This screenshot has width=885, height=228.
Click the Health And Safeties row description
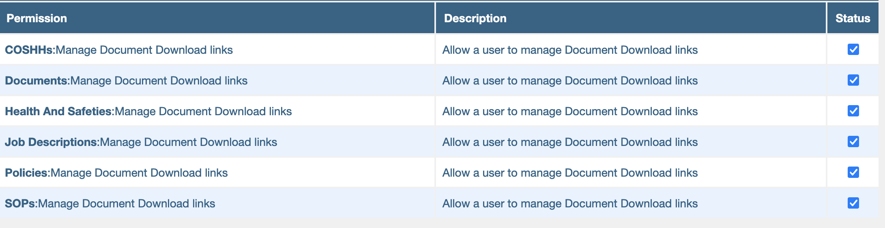pos(570,111)
